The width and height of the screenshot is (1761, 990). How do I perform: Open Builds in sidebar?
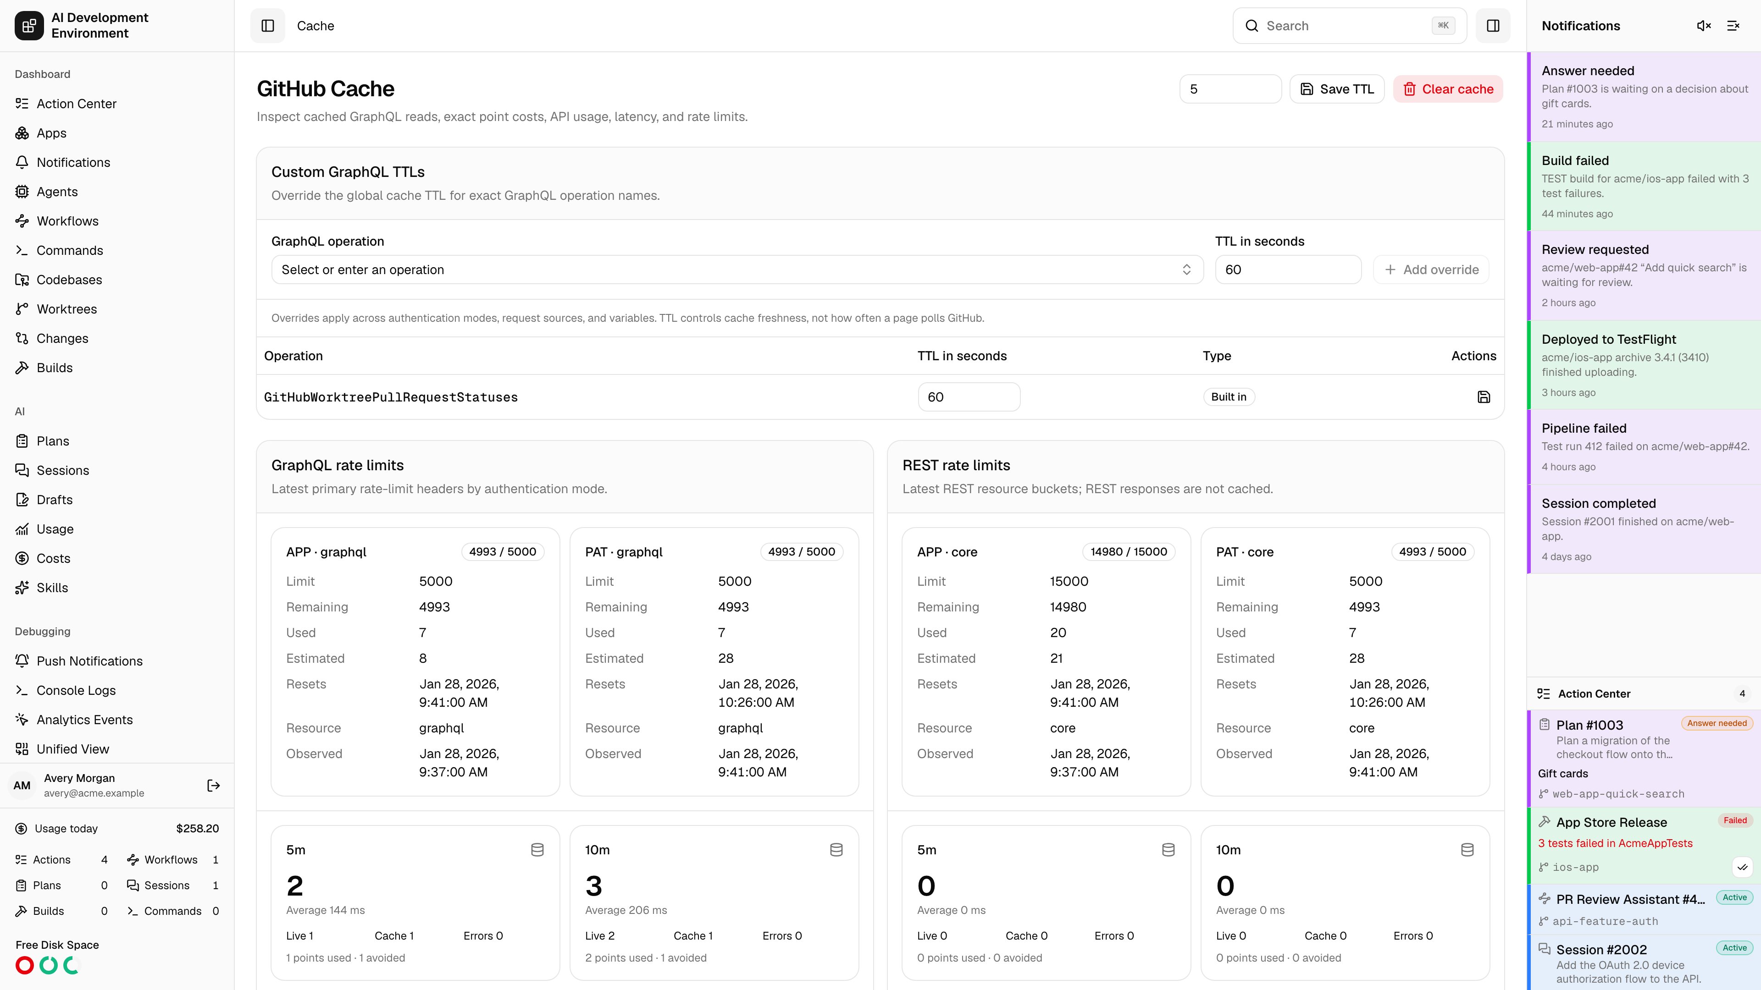tap(117, 368)
